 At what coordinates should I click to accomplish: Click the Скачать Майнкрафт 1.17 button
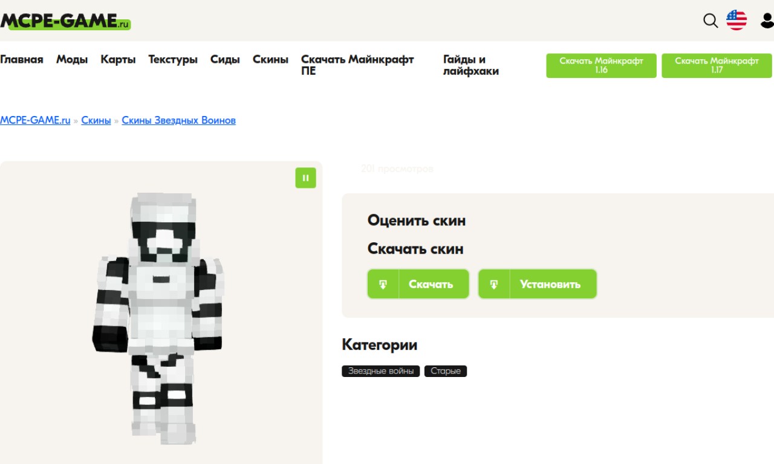pos(717,65)
